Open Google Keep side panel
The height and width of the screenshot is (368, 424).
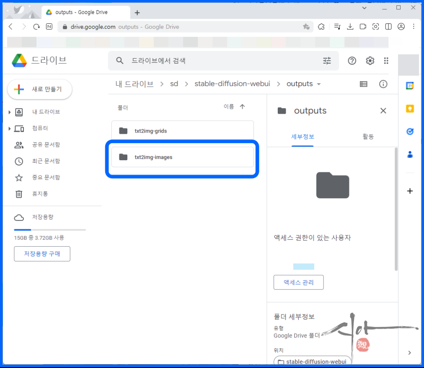click(x=410, y=109)
